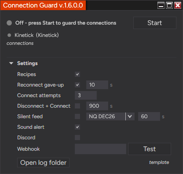The image size is (183, 174).
Task: Click the Webhook URL input field
Action: (x=100, y=149)
